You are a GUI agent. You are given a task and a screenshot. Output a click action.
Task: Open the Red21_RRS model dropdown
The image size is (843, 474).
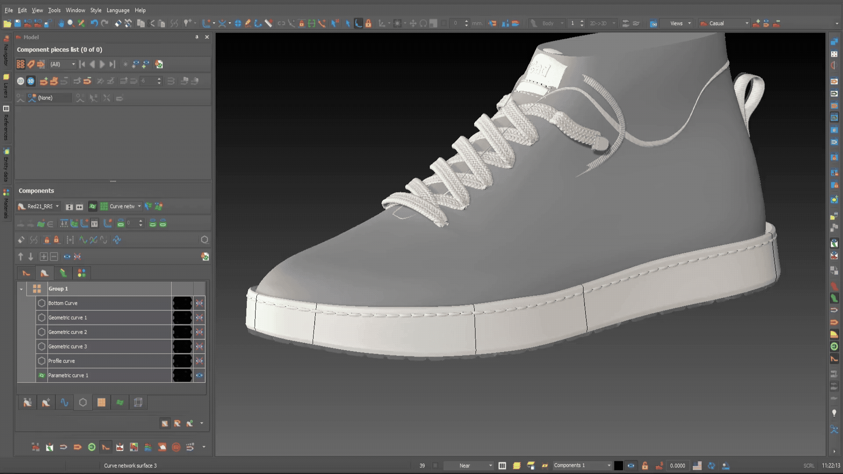point(57,206)
